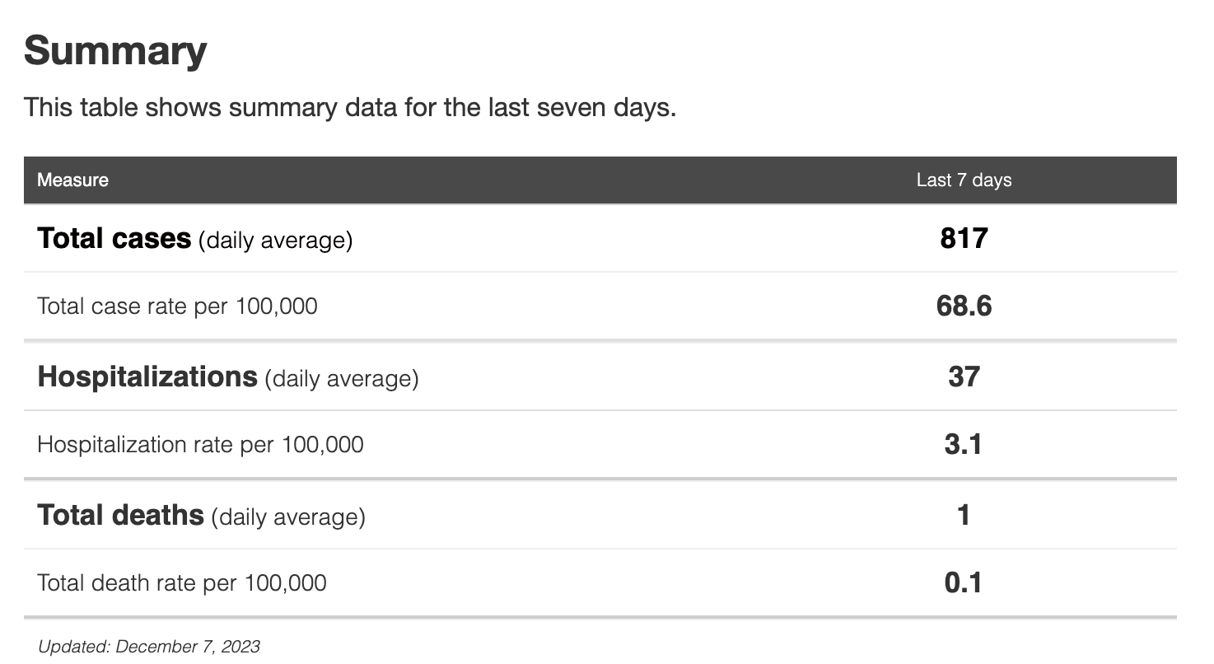Click 'Total death rate per 100,000' label
The height and width of the screenshot is (664, 1214).
click(x=182, y=583)
